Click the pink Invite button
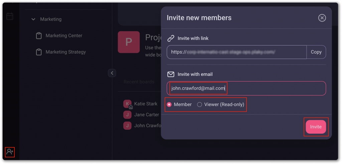This screenshot has width=342, height=164. tap(316, 127)
